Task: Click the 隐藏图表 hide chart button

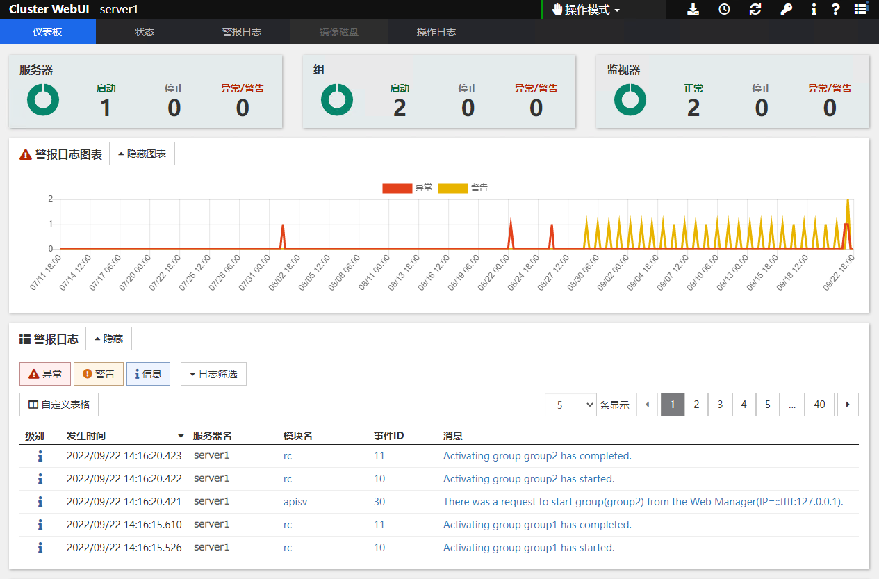Action: point(142,154)
